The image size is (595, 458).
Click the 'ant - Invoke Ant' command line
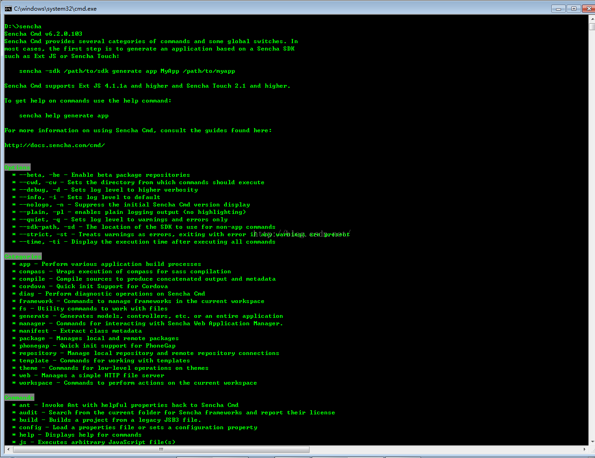pyautogui.click(x=125, y=405)
